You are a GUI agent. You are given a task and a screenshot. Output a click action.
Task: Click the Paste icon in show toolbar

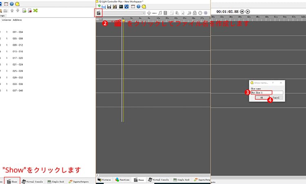pyautogui.click(x=177, y=13)
